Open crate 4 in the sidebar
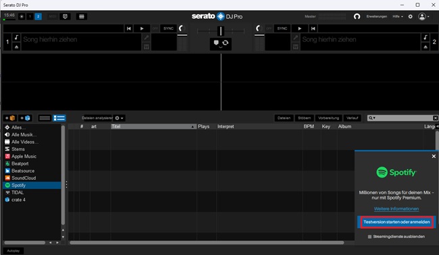The image size is (439, 255). (x=32, y=200)
